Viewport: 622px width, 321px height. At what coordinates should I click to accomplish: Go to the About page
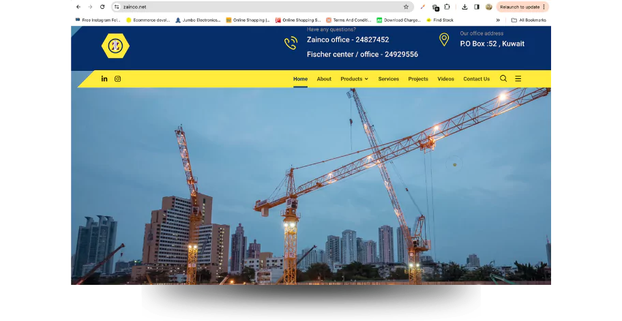pyautogui.click(x=324, y=79)
